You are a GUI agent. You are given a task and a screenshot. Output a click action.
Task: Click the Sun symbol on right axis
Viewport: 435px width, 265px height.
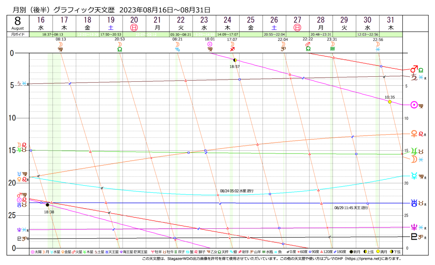(x=414, y=105)
